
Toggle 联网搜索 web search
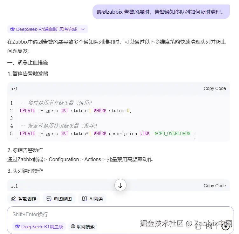click(83, 227)
